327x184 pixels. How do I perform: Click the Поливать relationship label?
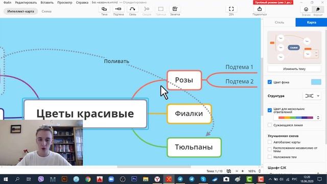[x=116, y=61]
